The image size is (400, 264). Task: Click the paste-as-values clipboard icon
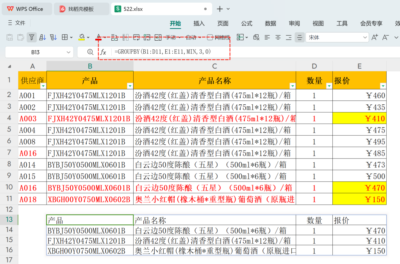coord(9,38)
